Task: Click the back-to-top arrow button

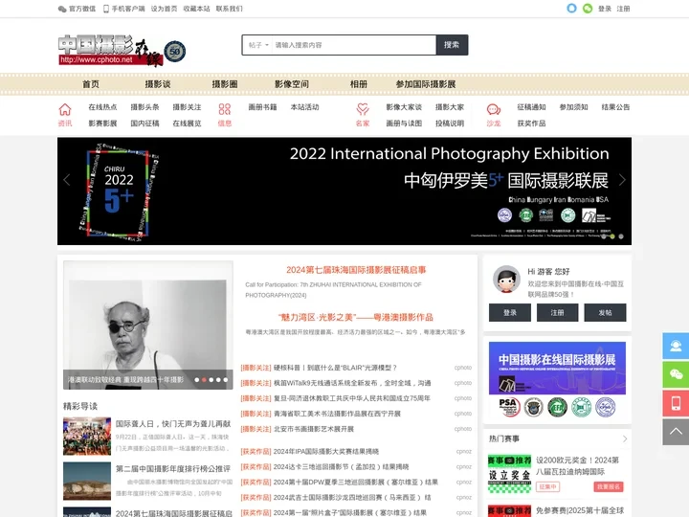Action: point(676,432)
